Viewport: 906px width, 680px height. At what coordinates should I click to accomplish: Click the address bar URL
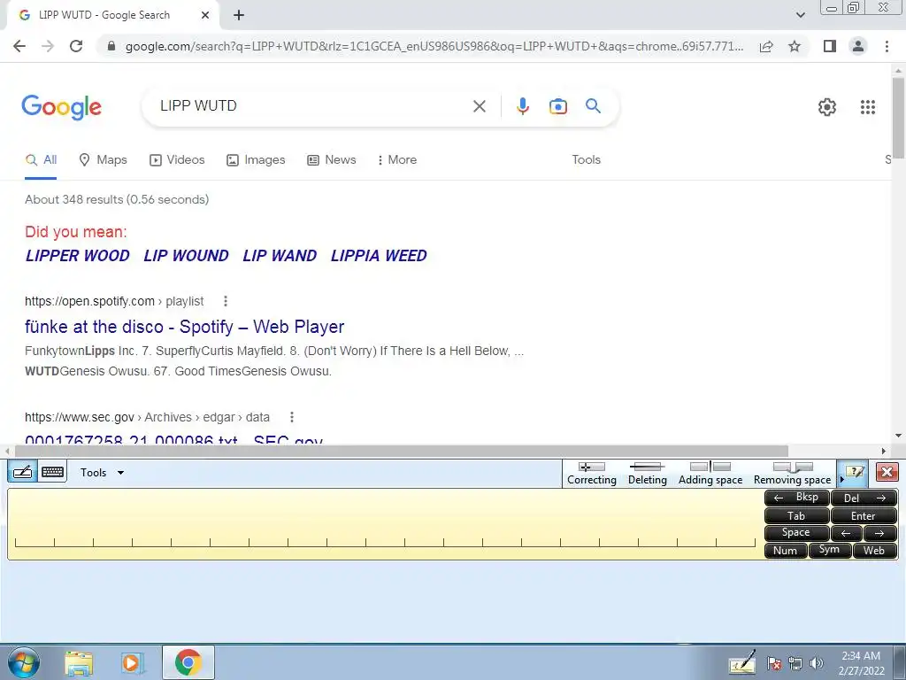[x=434, y=46]
